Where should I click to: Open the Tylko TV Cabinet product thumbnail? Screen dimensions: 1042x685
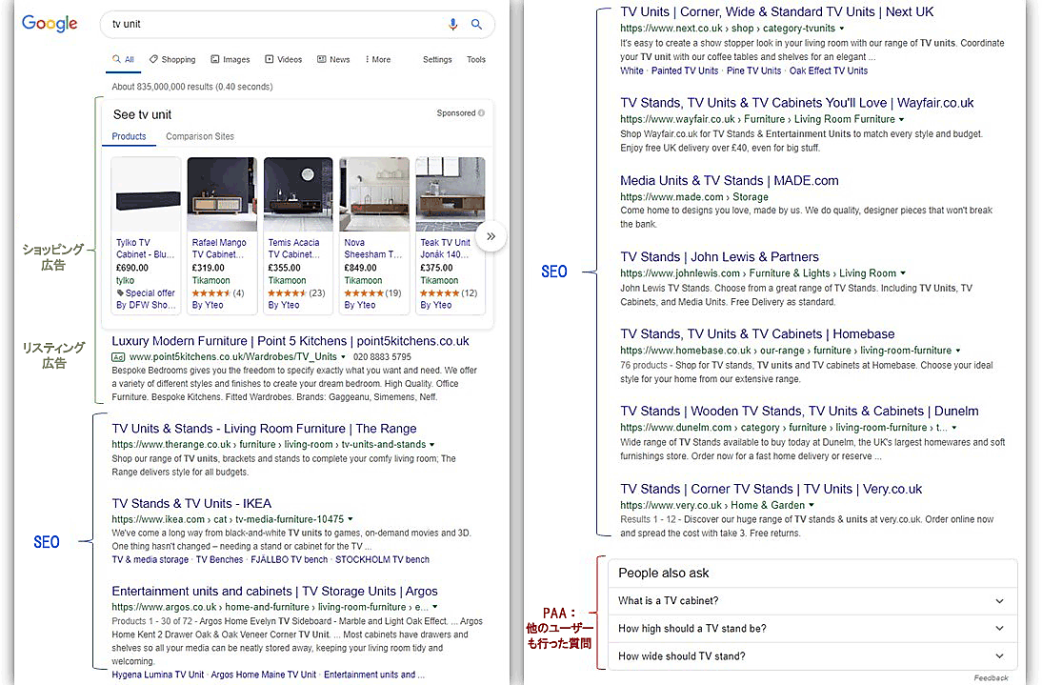point(146,194)
